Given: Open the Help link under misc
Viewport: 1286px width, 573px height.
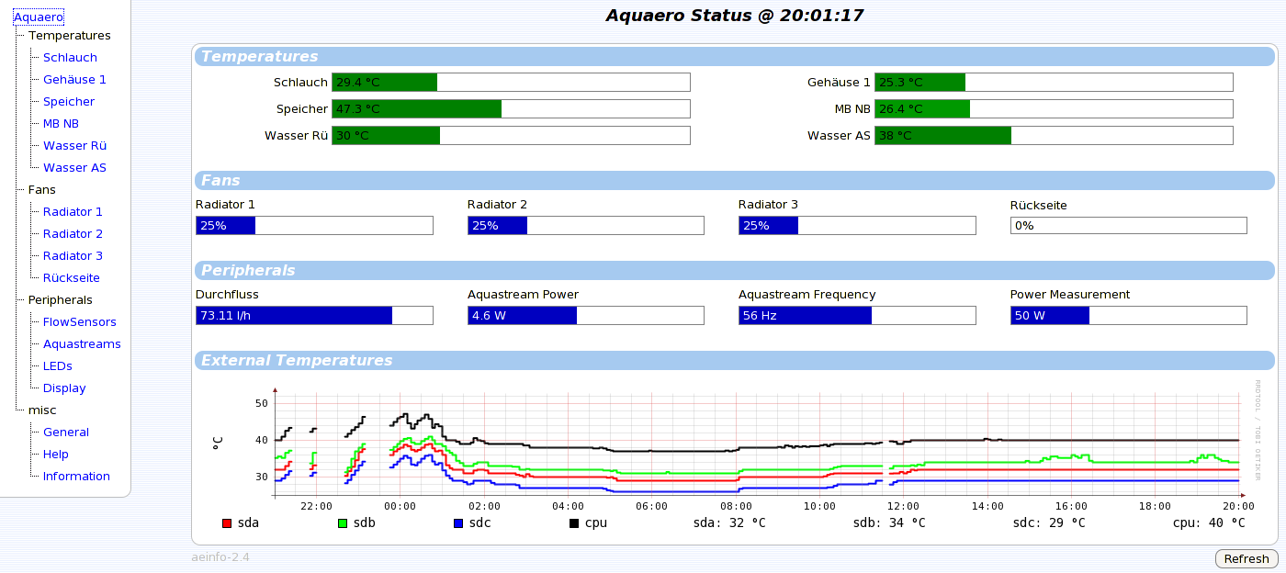Looking at the screenshot, I should [56, 454].
